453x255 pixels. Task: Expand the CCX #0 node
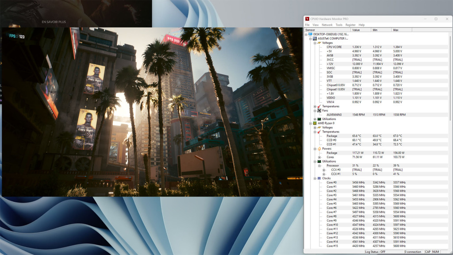[x=324, y=170]
